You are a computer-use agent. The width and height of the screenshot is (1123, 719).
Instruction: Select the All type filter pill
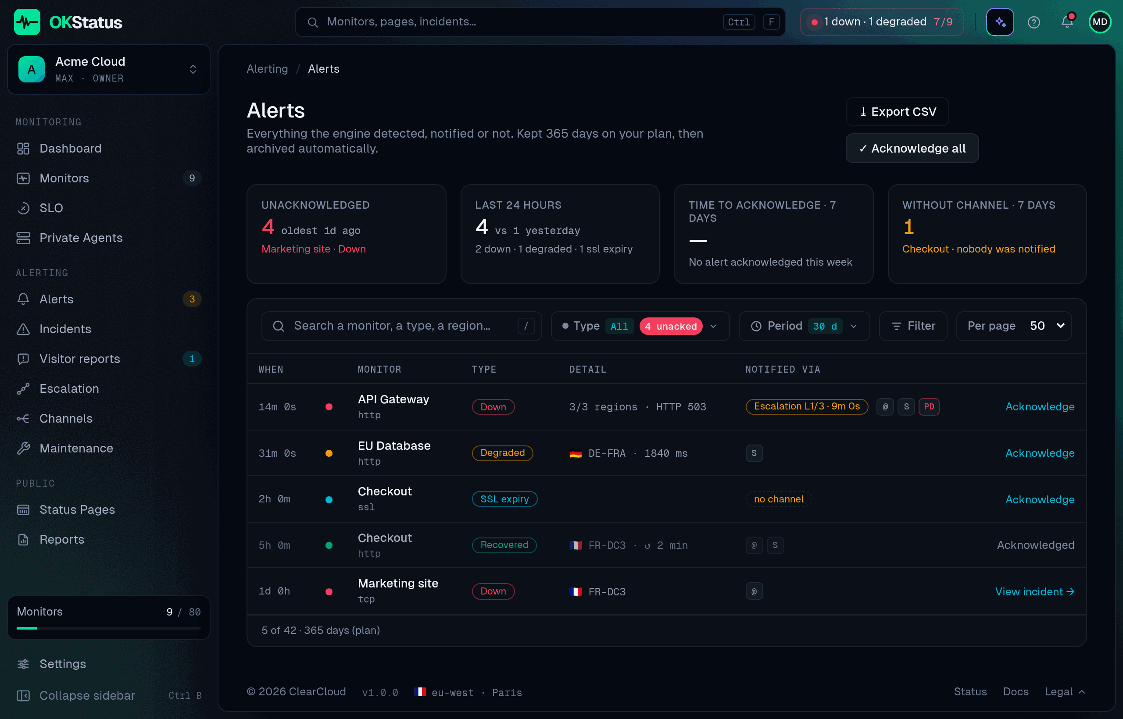click(619, 326)
